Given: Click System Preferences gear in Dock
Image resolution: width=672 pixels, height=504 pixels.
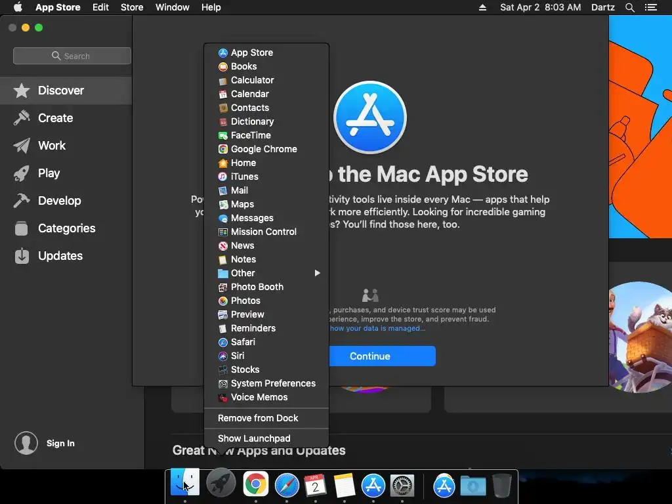Looking at the screenshot, I should [x=402, y=485].
